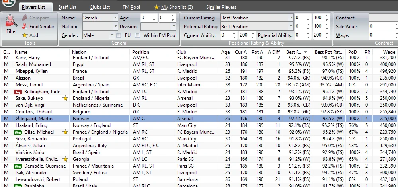Select the Vinícius Júnior row
Viewport: 398px width, 187px height.
(x=199, y=152)
